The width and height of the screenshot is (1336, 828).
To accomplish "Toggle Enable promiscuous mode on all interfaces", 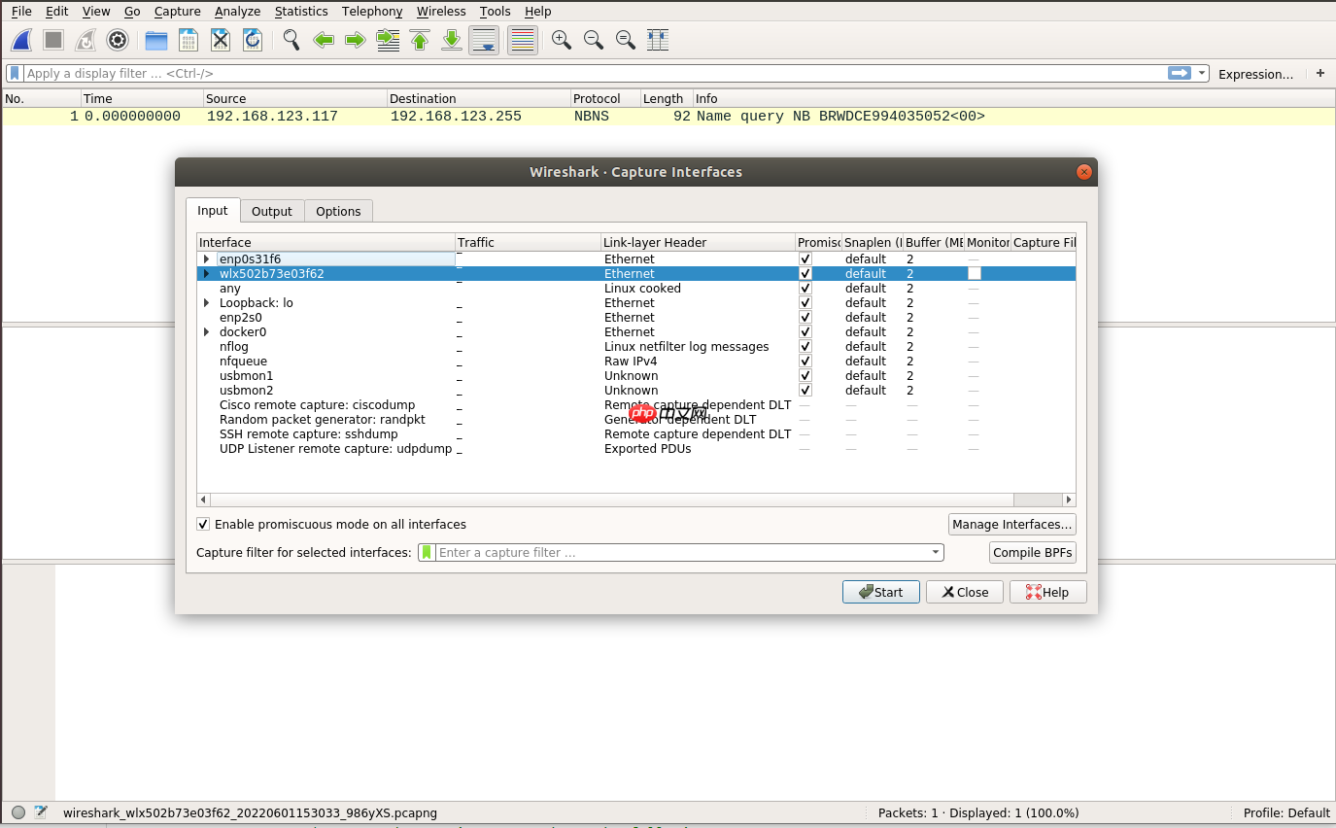I will pos(203,524).
